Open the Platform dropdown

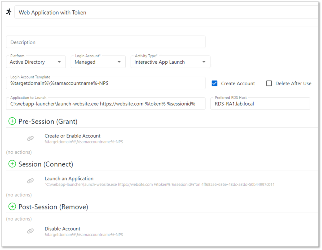36,62
